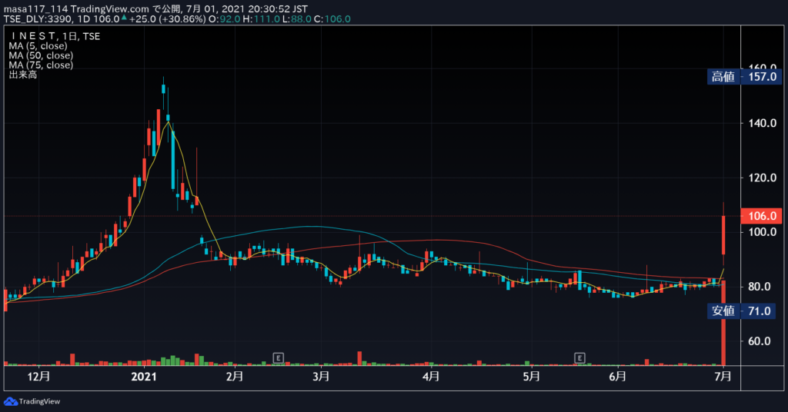This screenshot has height=412, width=788.
Task: Click the 7月 time axis label
Action: (723, 376)
